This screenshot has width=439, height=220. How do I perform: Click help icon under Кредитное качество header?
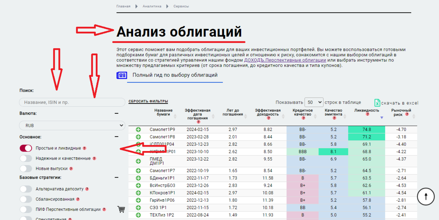coord(303,118)
